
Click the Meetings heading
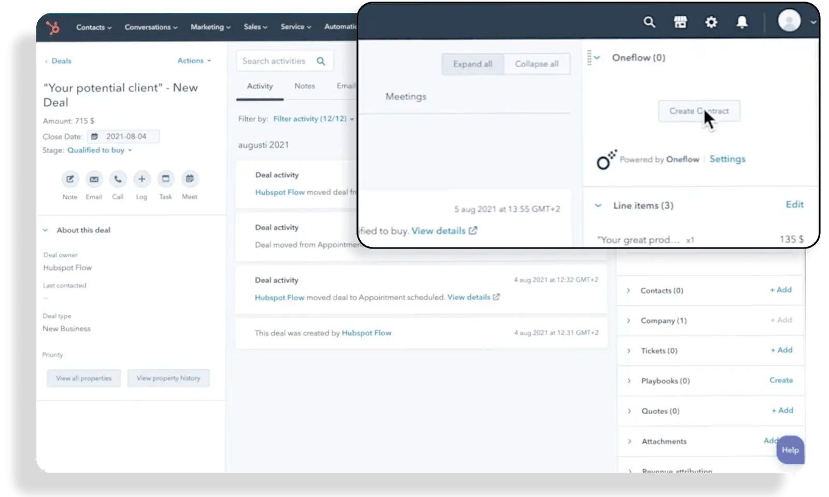(406, 96)
